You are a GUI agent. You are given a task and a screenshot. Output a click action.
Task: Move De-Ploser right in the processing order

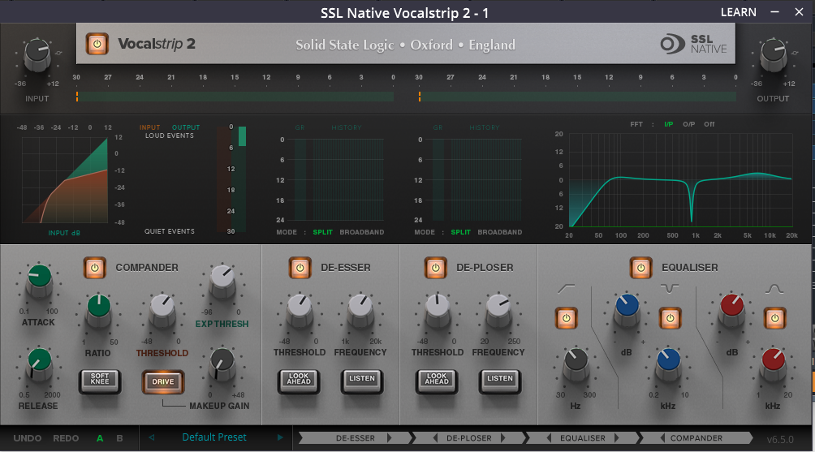503,438
